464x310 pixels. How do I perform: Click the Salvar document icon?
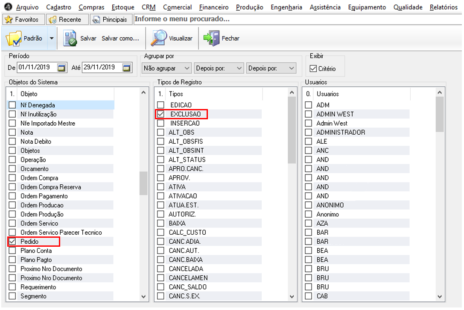tap(70, 38)
